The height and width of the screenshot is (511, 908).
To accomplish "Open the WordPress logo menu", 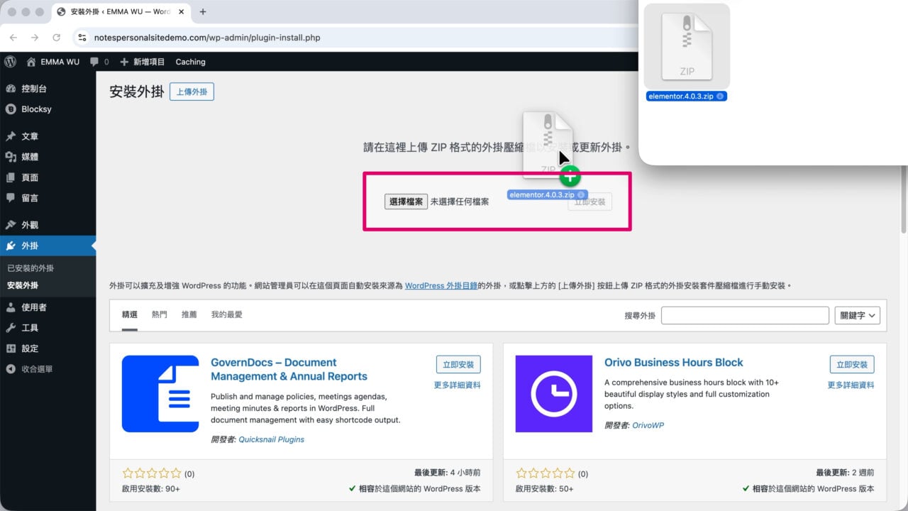I will click(10, 62).
